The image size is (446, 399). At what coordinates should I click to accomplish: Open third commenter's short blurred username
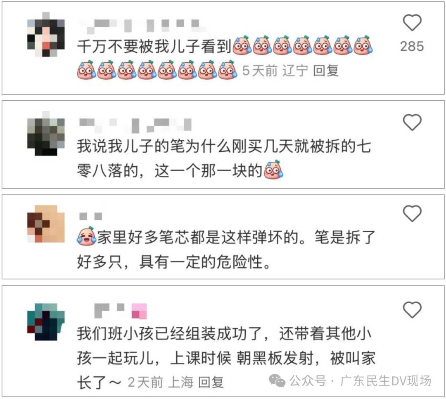click(91, 216)
